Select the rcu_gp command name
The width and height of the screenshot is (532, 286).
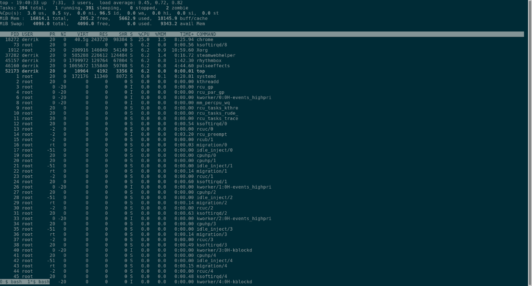click(x=205, y=87)
